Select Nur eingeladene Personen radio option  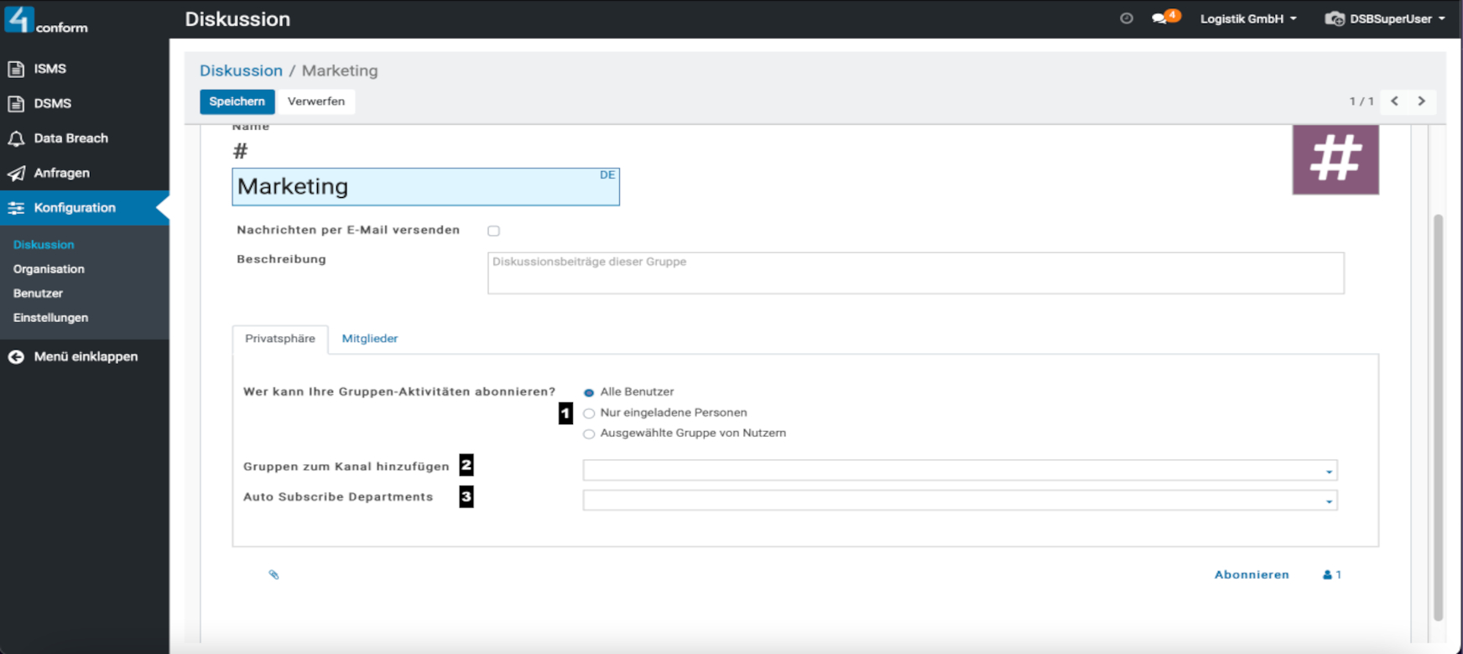[589, 413]
